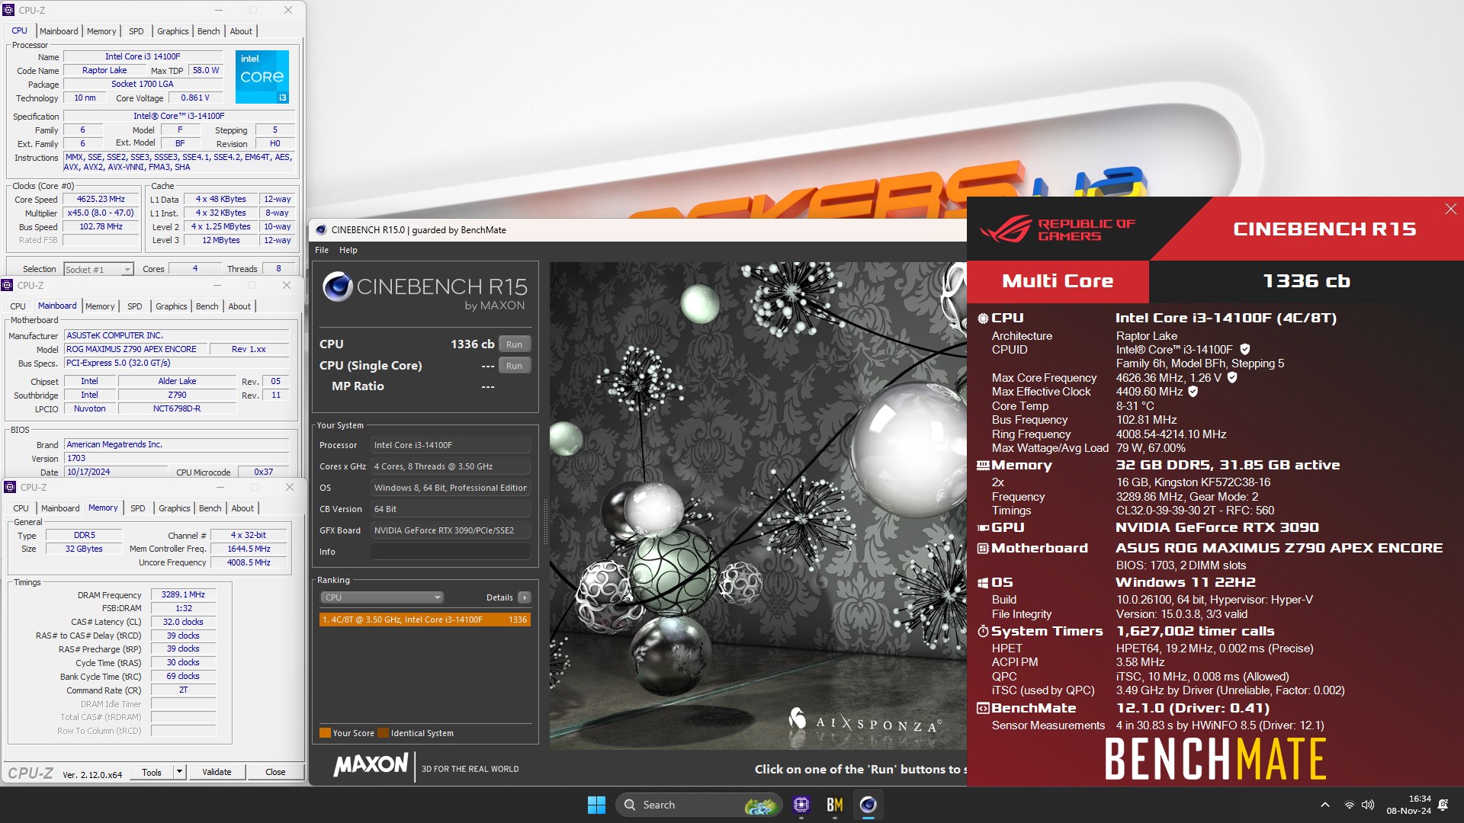
Task: Select CPU tab in the middle CPU-Z window
Action: pos(18,306)
